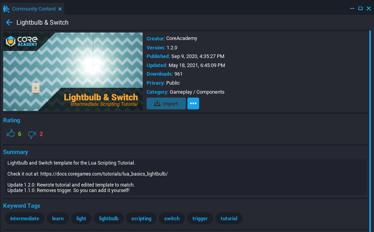Import the Lightbulb & Switch template

tap(166, 103)
